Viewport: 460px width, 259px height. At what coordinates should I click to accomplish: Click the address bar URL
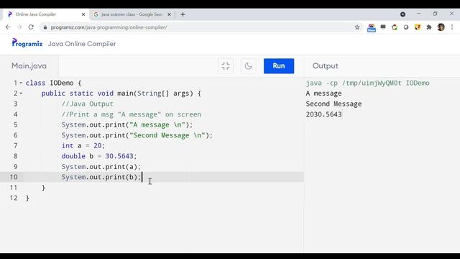coord(109,27)
